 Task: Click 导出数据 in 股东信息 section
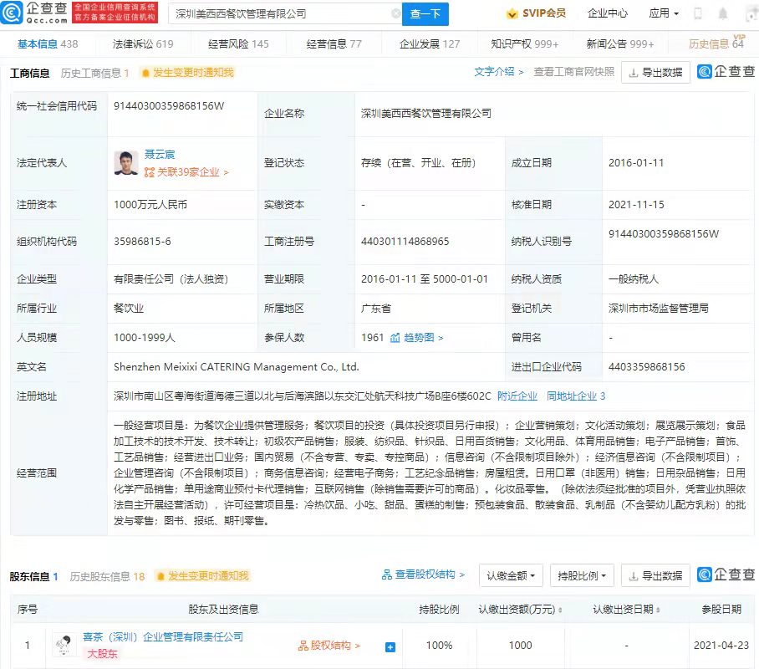[655, 576]
